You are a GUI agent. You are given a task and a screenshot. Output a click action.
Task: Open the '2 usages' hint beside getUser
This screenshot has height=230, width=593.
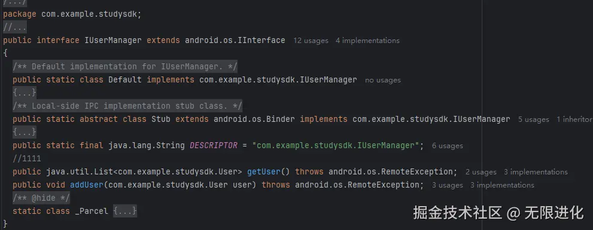481,172
